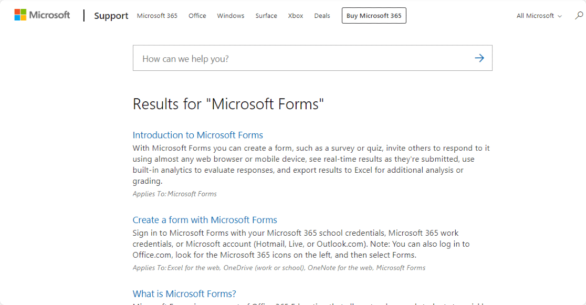586x305 pixels.
Task: Open the Xbox menu item
Action: pyautogui.click(x=296, y=16)
